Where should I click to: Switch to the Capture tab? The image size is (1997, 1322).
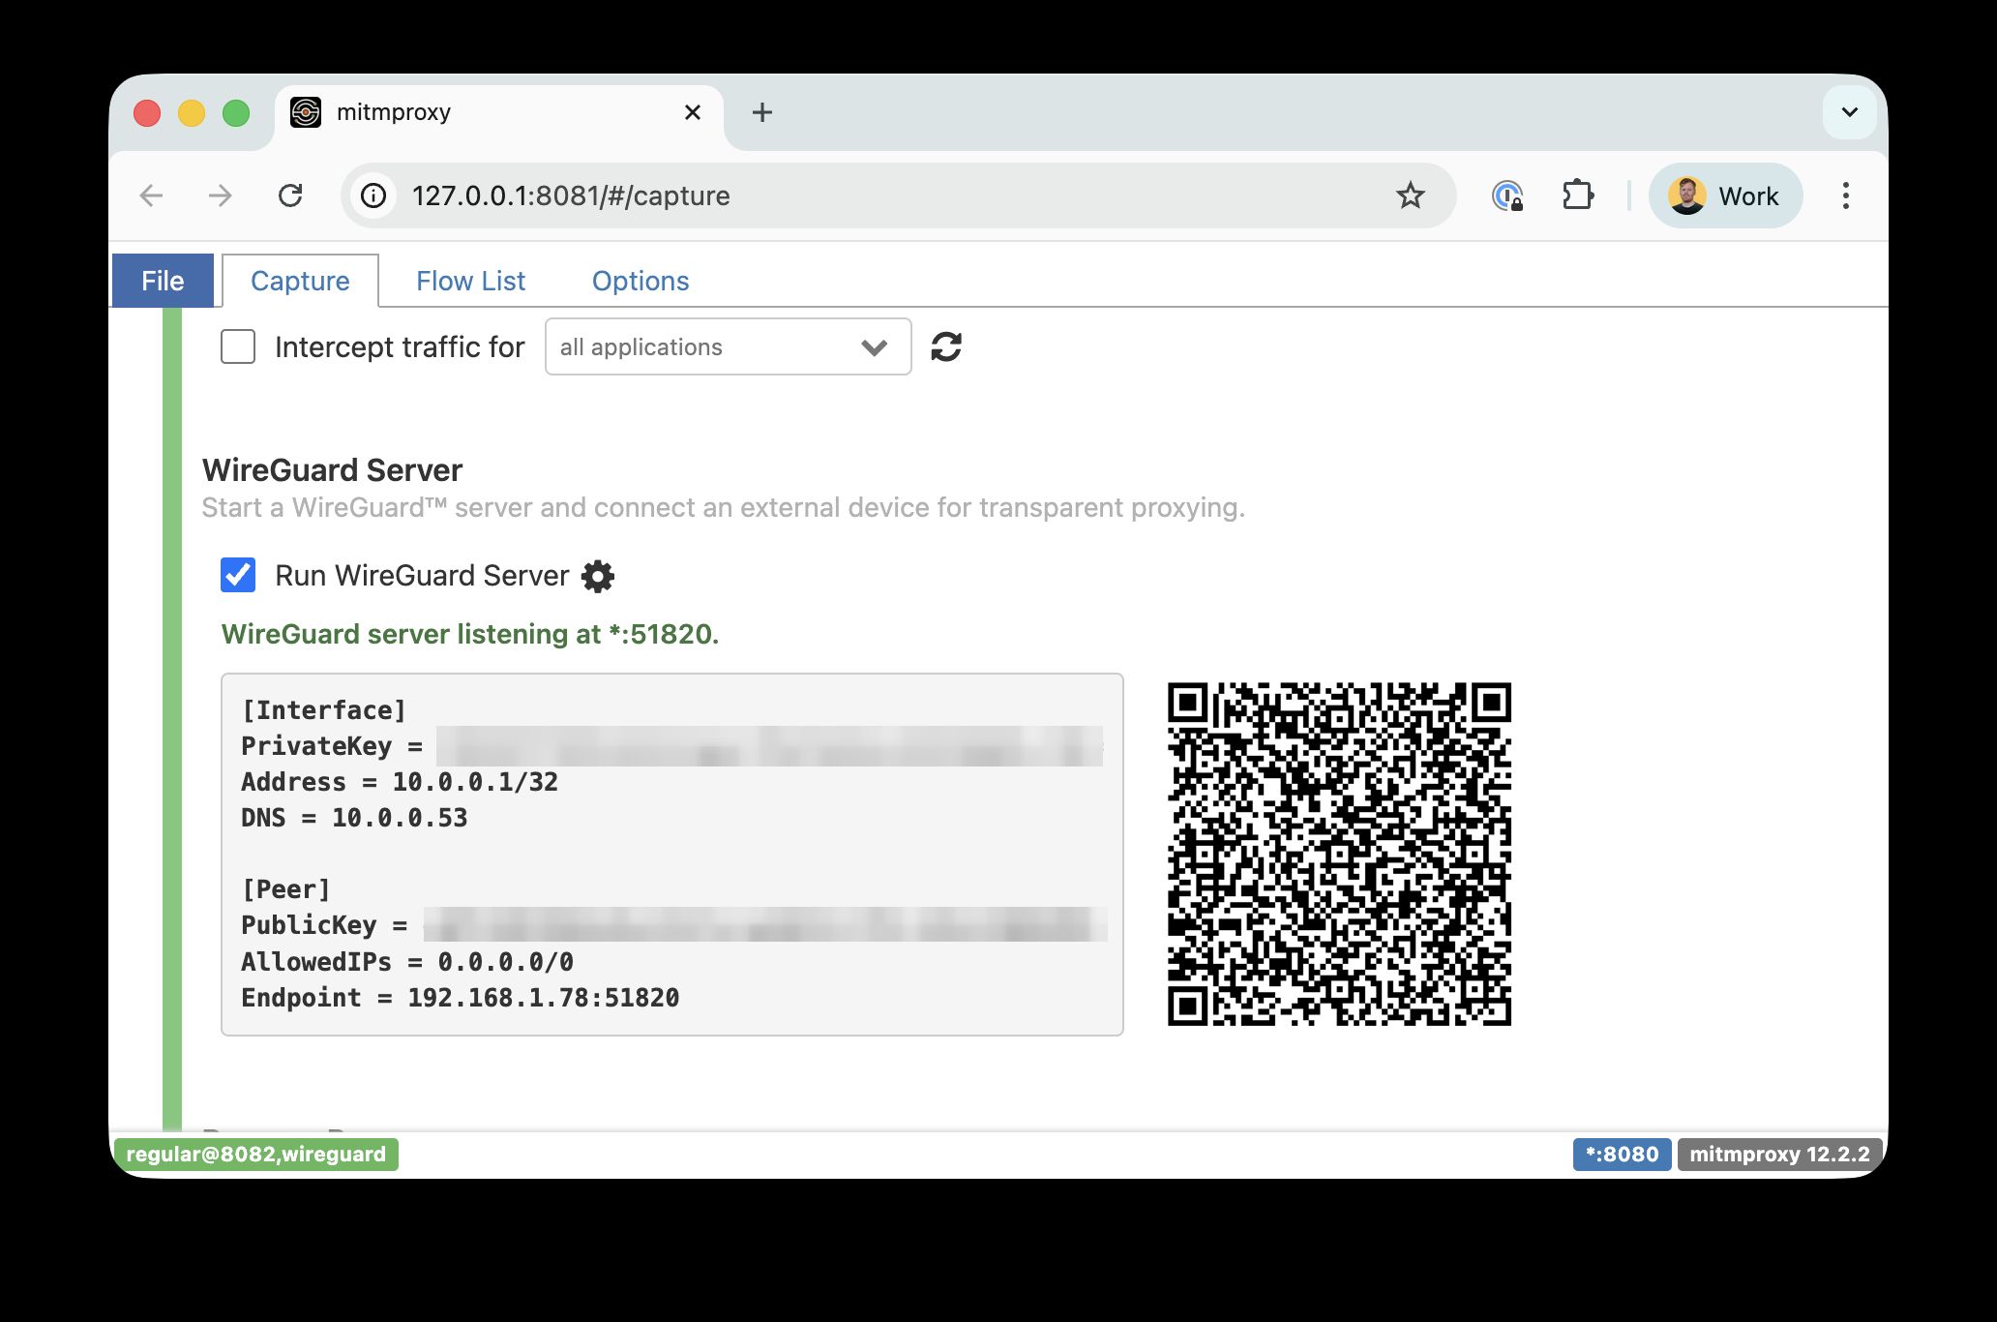pyautogui.click(x=300, y=281)
